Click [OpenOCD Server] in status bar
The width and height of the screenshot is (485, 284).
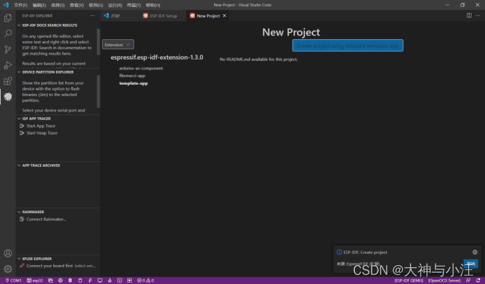(444, 280)
